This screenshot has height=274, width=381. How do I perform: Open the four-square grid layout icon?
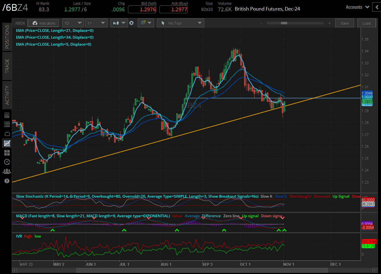pyautogui.click(x=7, y=153)
